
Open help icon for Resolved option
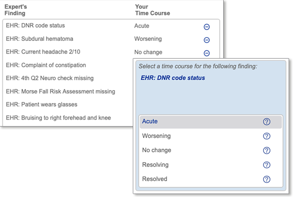pyautogui.click(x=266, y=179)
